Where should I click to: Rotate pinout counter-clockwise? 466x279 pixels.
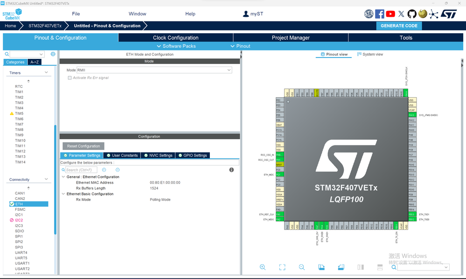click(341, 267)
